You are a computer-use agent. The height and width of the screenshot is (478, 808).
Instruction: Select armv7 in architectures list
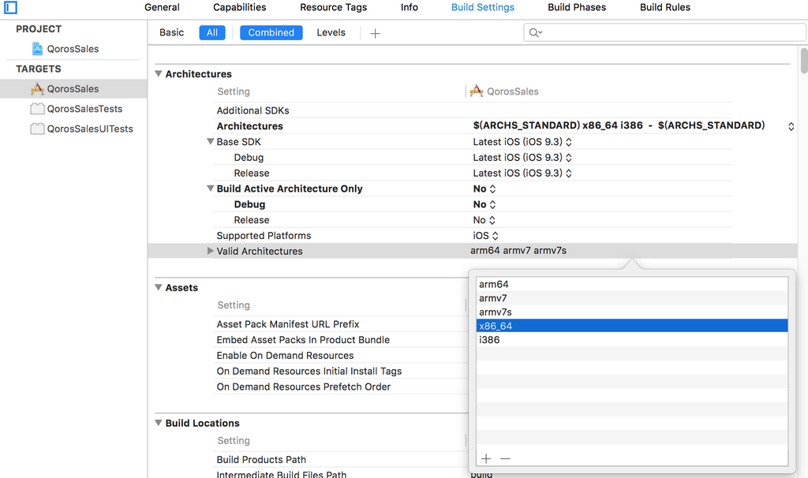click(x=632, y=297)
